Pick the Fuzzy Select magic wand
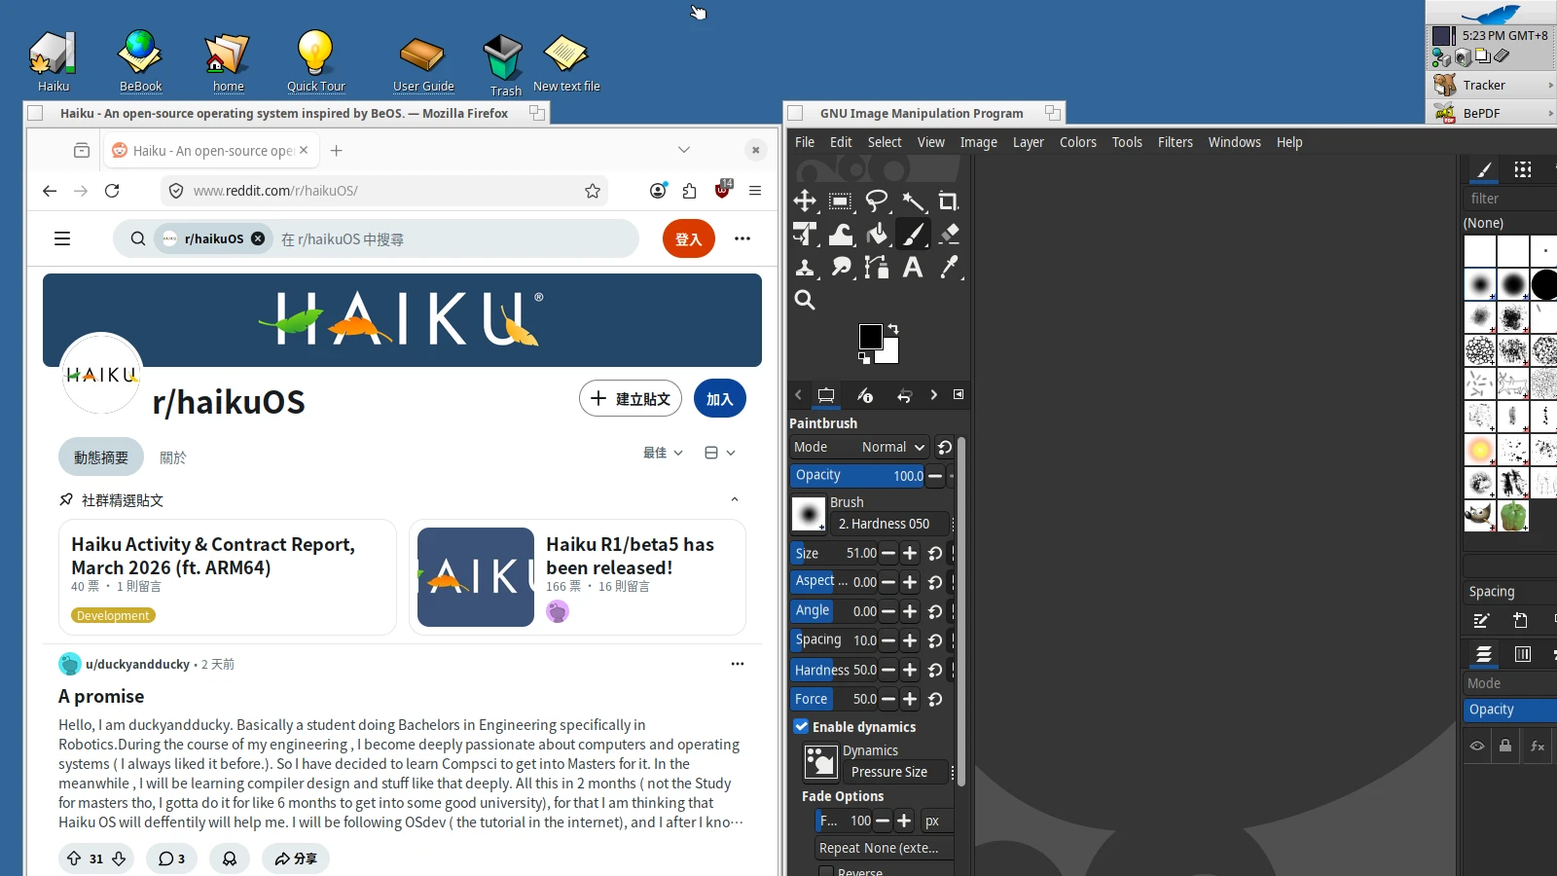 click(913, 201)
